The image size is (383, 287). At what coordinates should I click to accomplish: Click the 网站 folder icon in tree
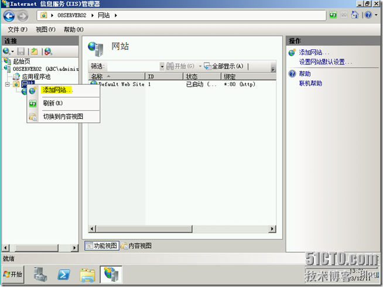16,84
